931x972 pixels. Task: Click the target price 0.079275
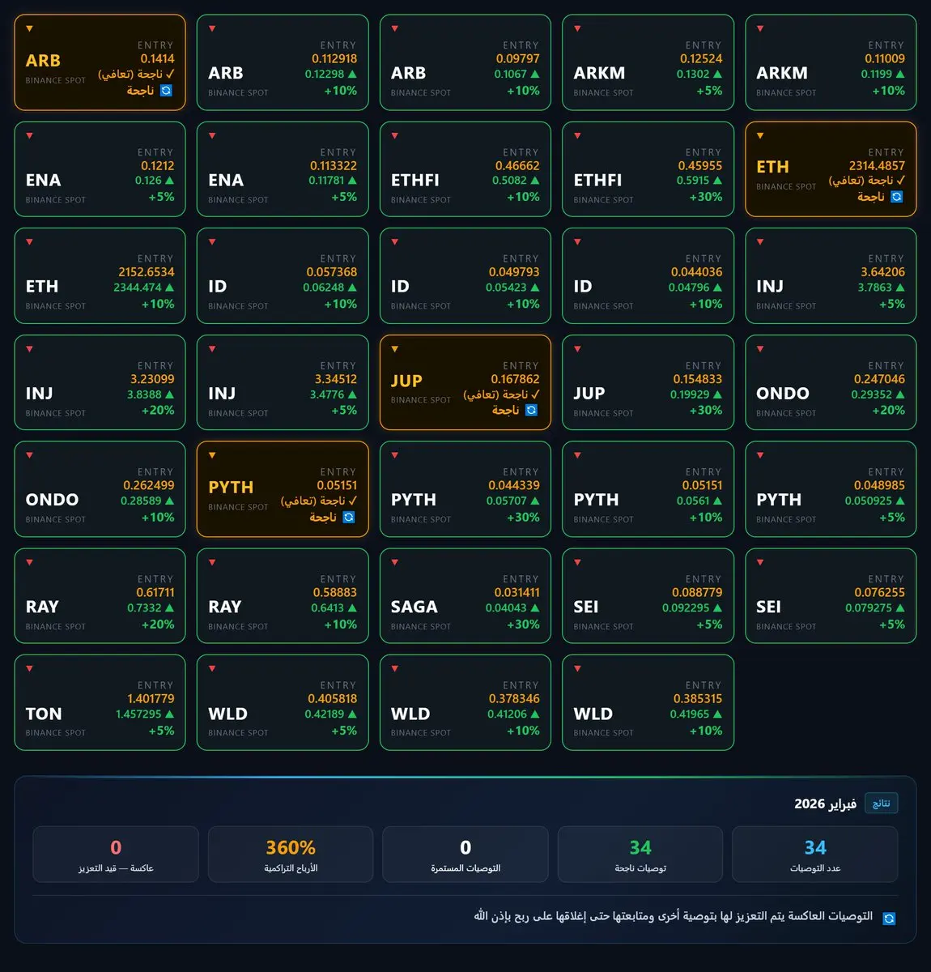[869, 607]
